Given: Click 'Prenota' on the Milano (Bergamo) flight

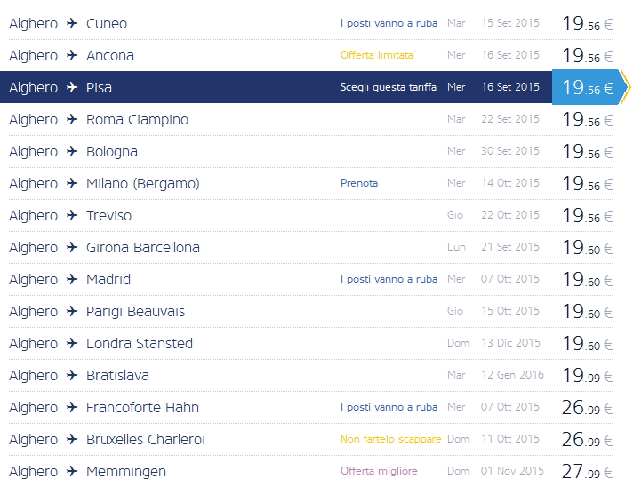Looking at the screenshot, I should (x=359, y=183).
